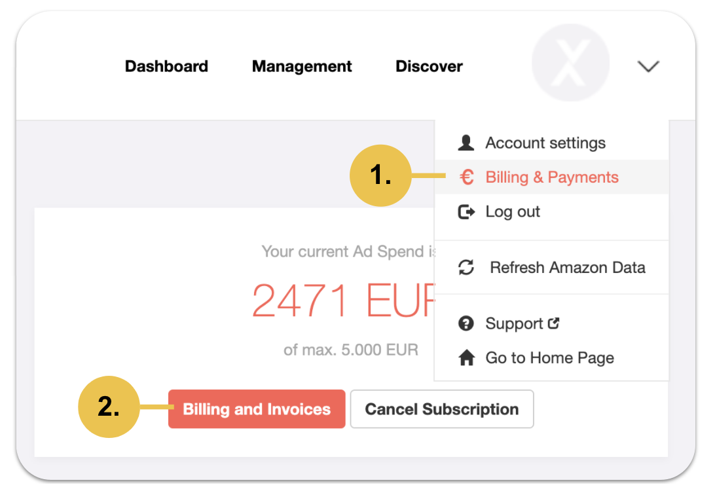This screenshot has width=715, height=491.
Task: Click the person icon beside Account settings
Action: click(x=466, y=143)
